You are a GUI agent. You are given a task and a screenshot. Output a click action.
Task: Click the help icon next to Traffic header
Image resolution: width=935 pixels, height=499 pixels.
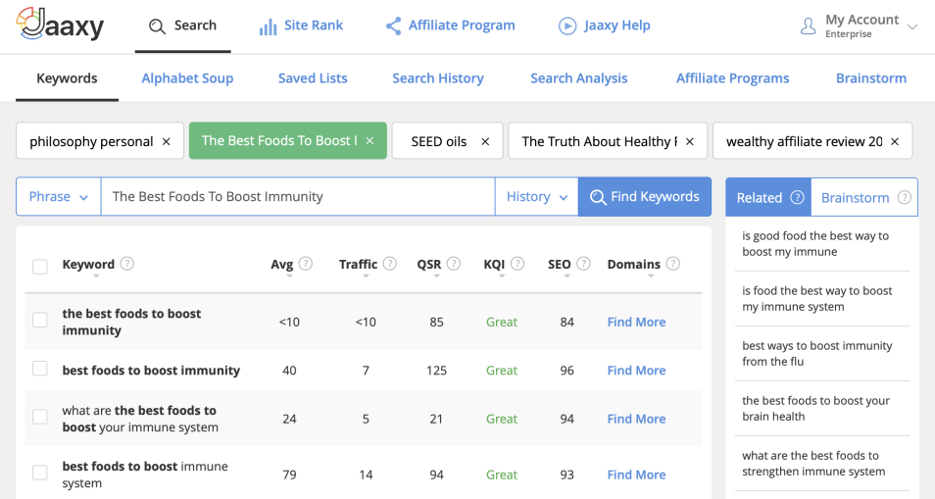(x=389, y=263)
